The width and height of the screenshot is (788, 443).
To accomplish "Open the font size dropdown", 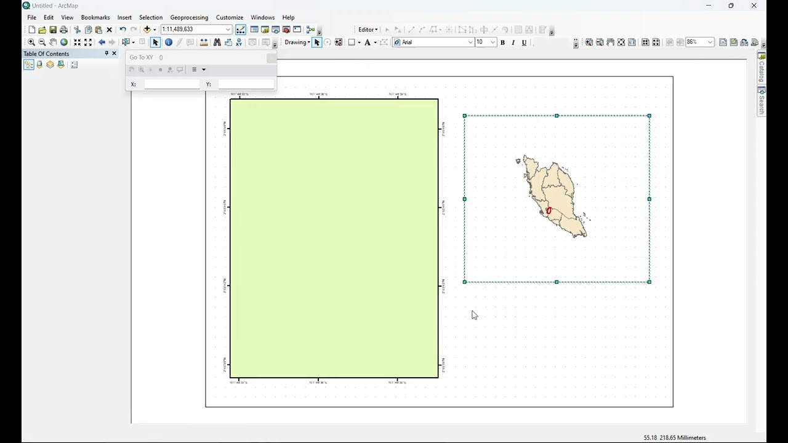I will tap(493, 42).
